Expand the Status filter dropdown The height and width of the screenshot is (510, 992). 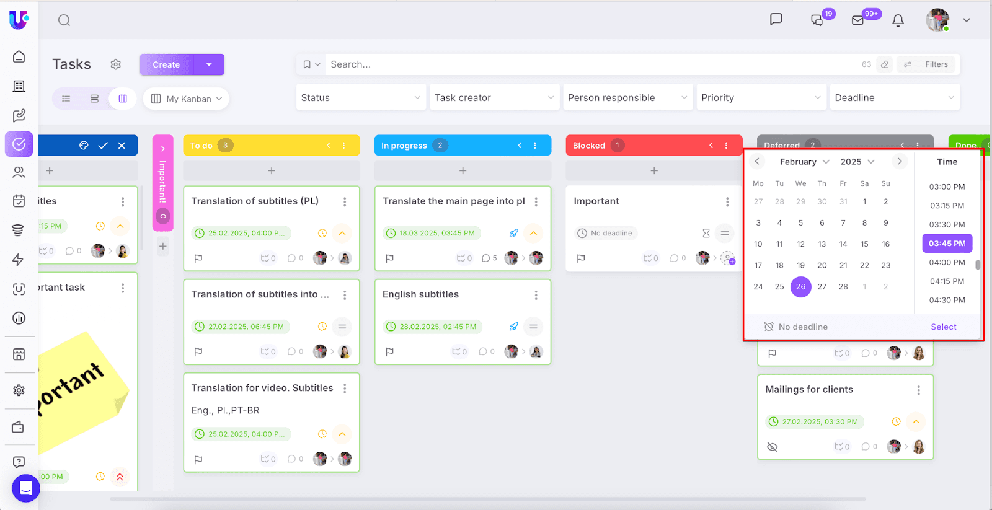361,98
